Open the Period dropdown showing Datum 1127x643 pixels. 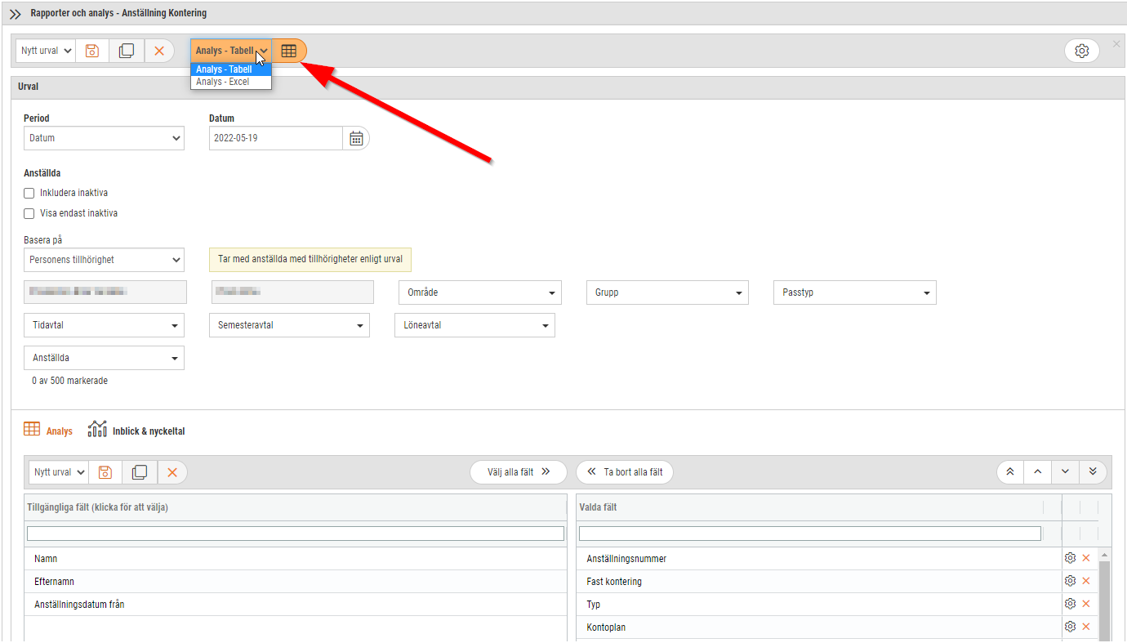pos(104,138)
